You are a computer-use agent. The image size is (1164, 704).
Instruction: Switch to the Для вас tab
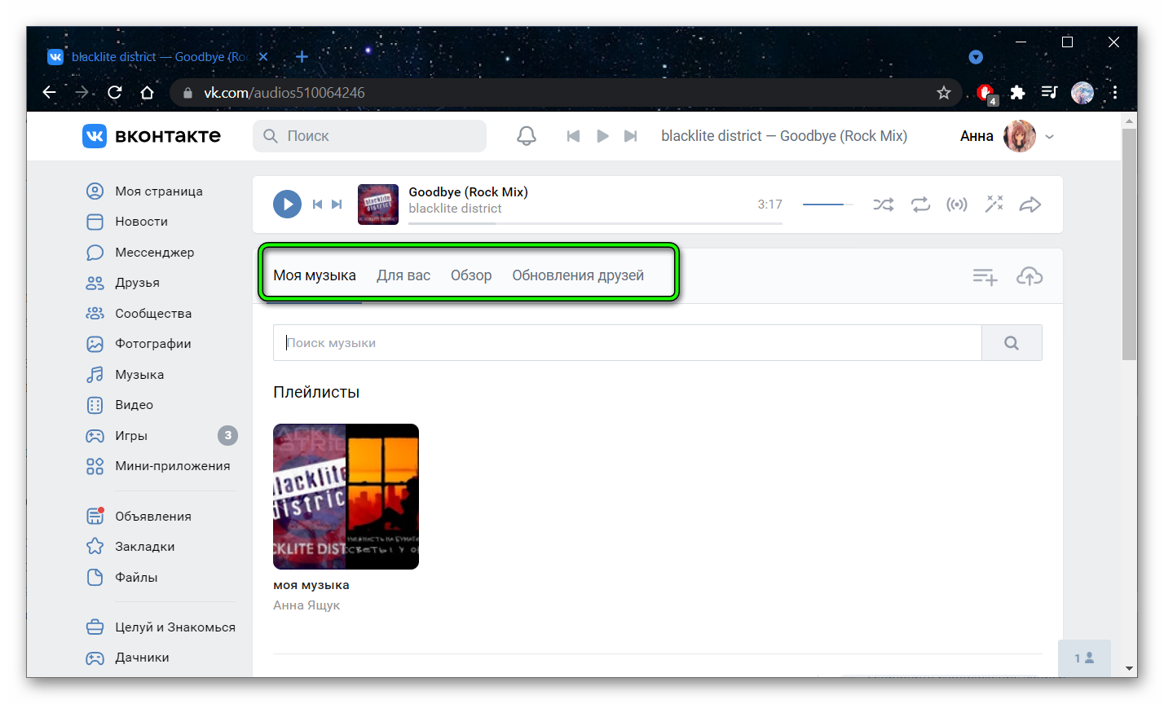(x=403, y=275)
